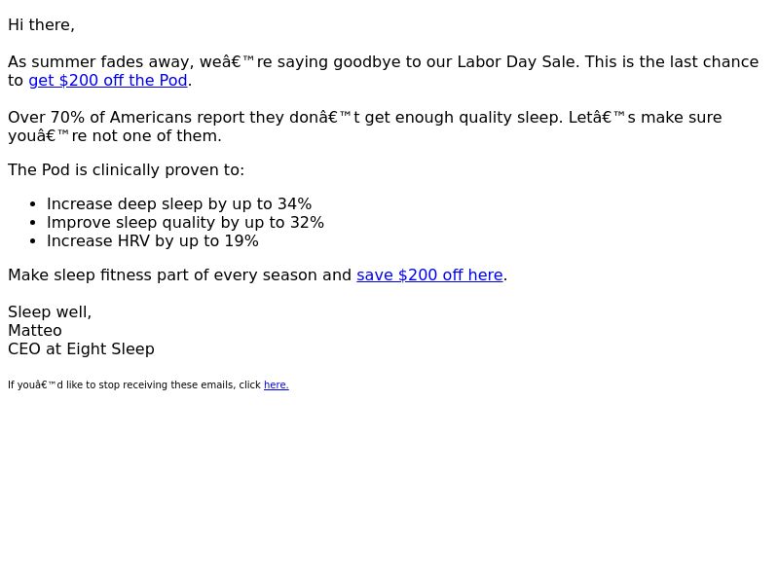Click the "As summer fades away" text
This screenshot has width=779, height=584.
97,62
